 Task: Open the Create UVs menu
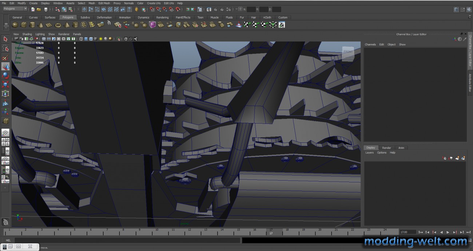click(154, 3)
